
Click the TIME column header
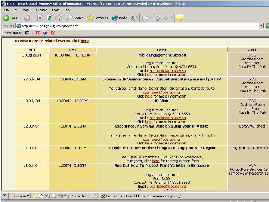pos(72,50)
